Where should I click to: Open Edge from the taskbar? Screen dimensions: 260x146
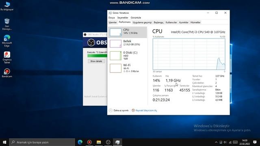[x=80, y=142]
